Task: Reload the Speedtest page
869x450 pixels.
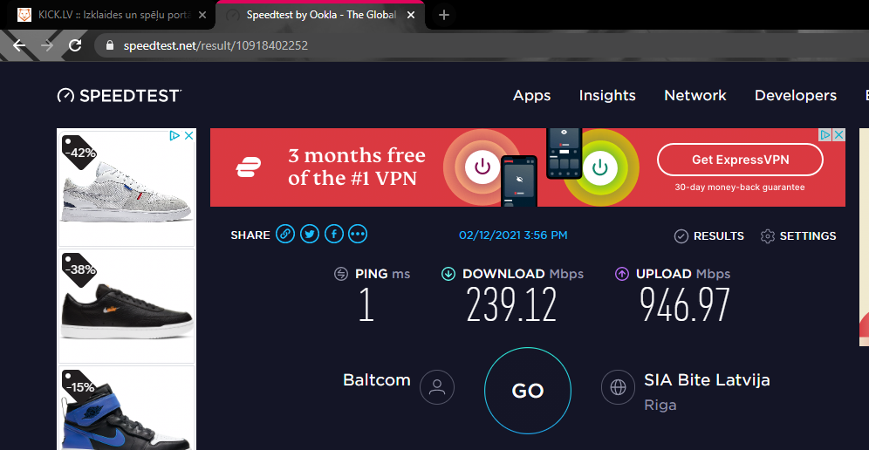Action: point(75,45)
